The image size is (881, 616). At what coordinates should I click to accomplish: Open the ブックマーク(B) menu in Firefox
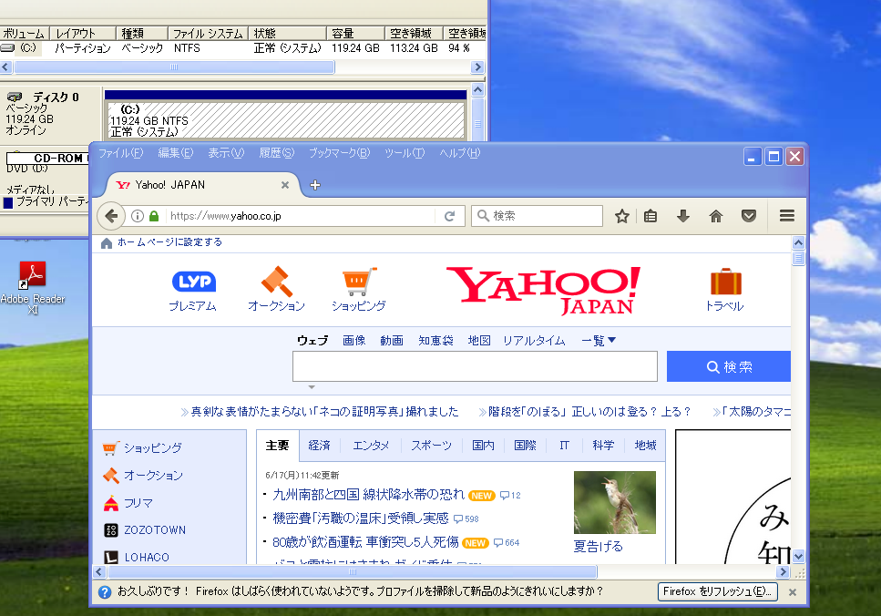339,153
